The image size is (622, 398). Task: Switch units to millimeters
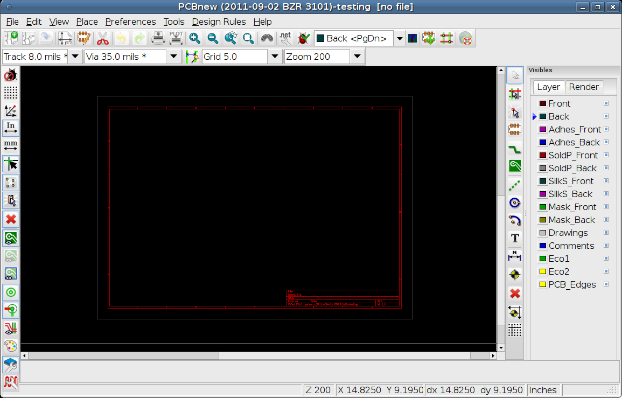[11, 145]
